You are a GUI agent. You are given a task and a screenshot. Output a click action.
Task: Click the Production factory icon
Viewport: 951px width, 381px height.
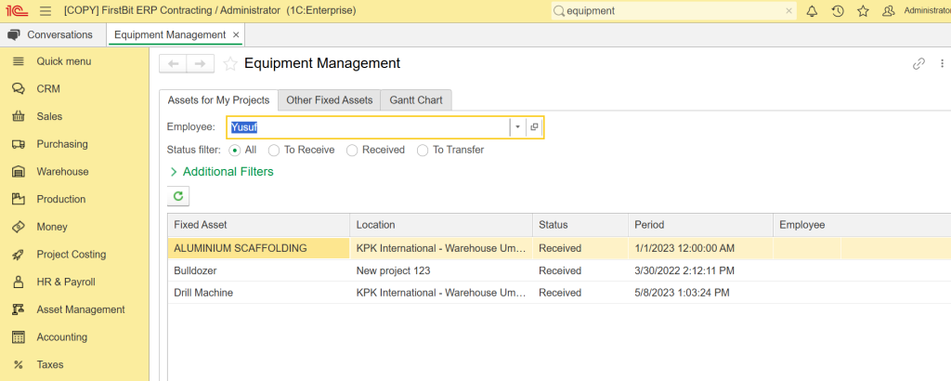19,199
